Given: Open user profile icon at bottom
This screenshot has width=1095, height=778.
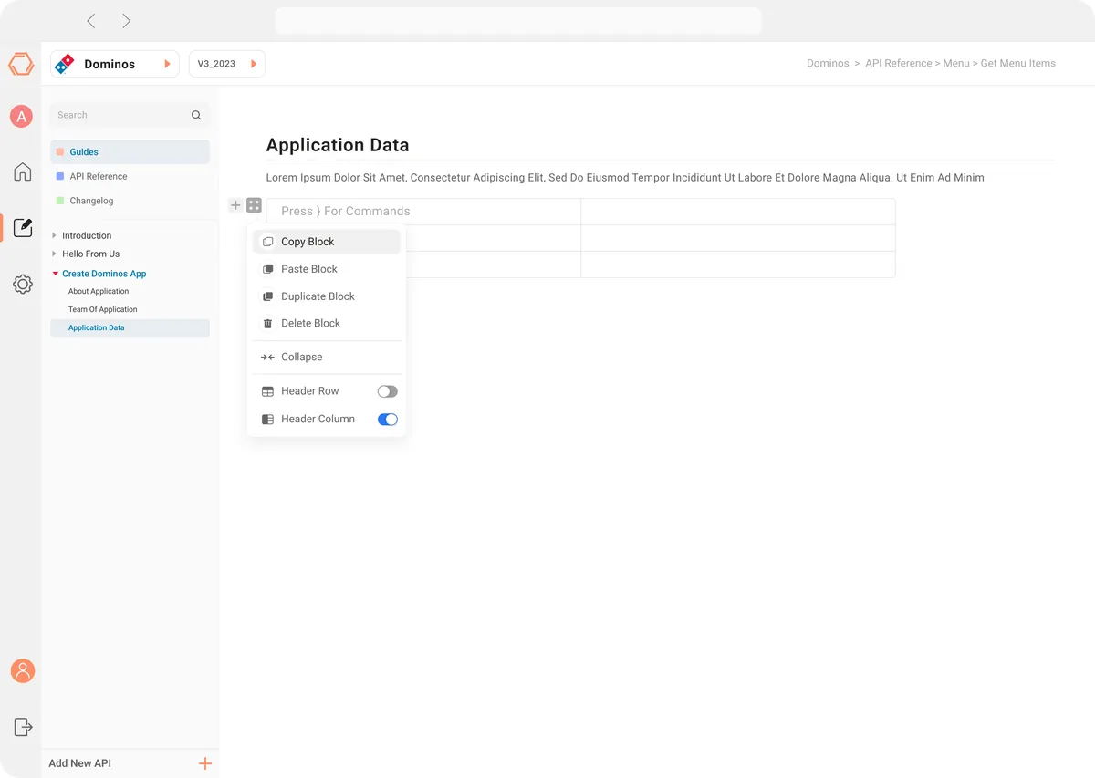Looking at the screenshot, I should click(x=23, y=671).
